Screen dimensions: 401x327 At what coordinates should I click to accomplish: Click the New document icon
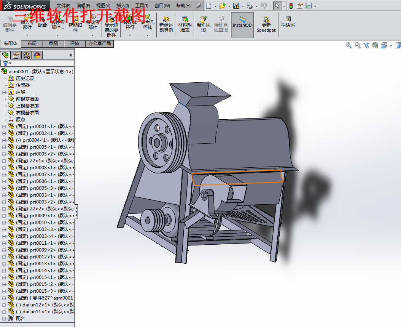[209, 6]
